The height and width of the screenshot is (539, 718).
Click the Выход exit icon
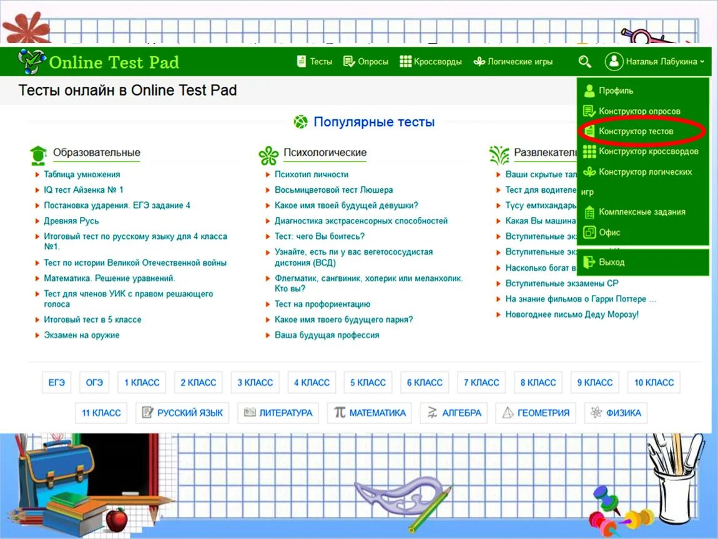589,262
